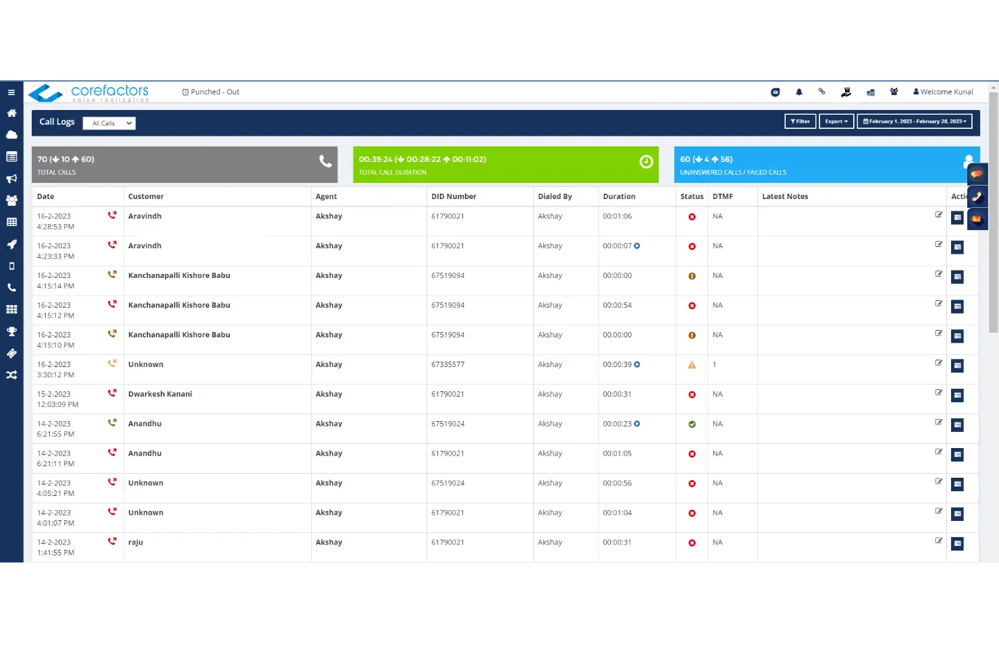The width and height of the screenshot is (999, 666).
Task: Open the Welcome Kunal user menu
Action: click(943, 92)
